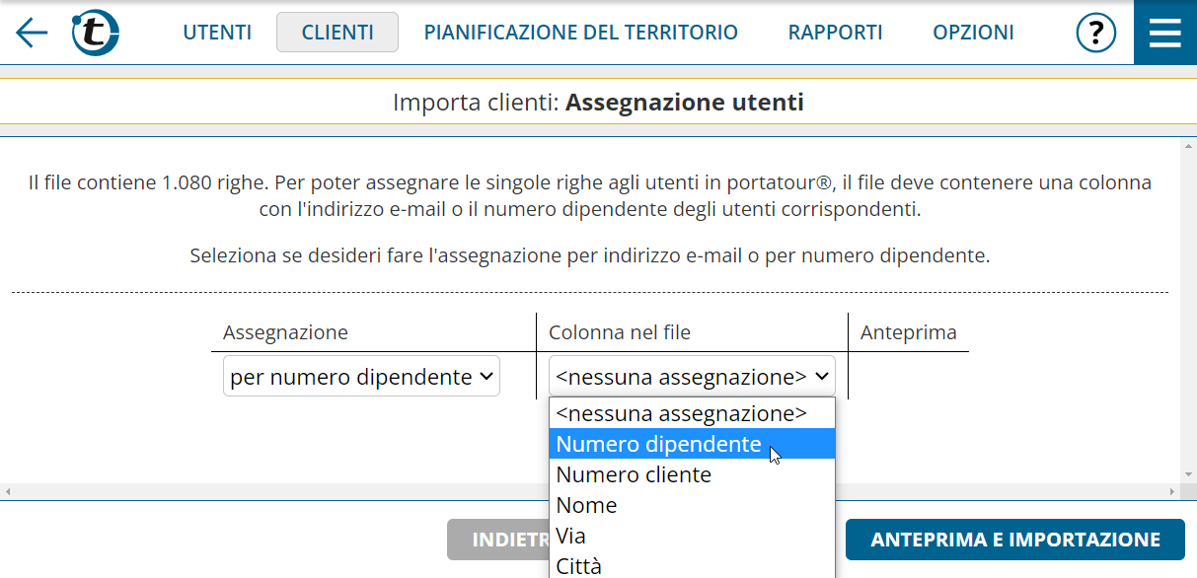Click the INDIETRO button
Viewport: 1197px width, 578px height.
[x=498, y=540]
